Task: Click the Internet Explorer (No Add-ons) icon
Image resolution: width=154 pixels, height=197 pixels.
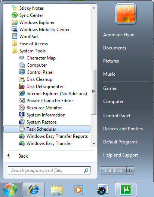Action: (x=22, y=94)
